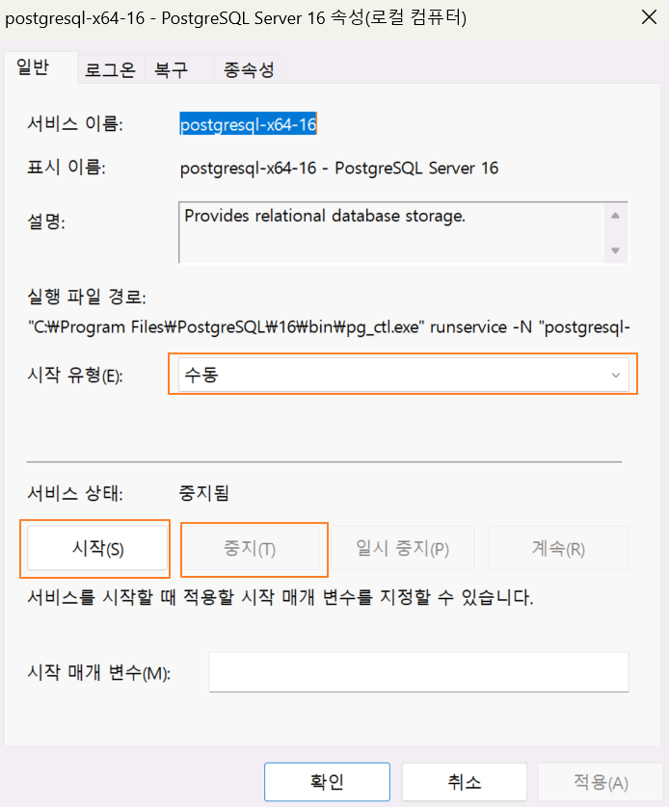669x807 pixels.
Task: Open the 로그온 tab
Action: 110,69
